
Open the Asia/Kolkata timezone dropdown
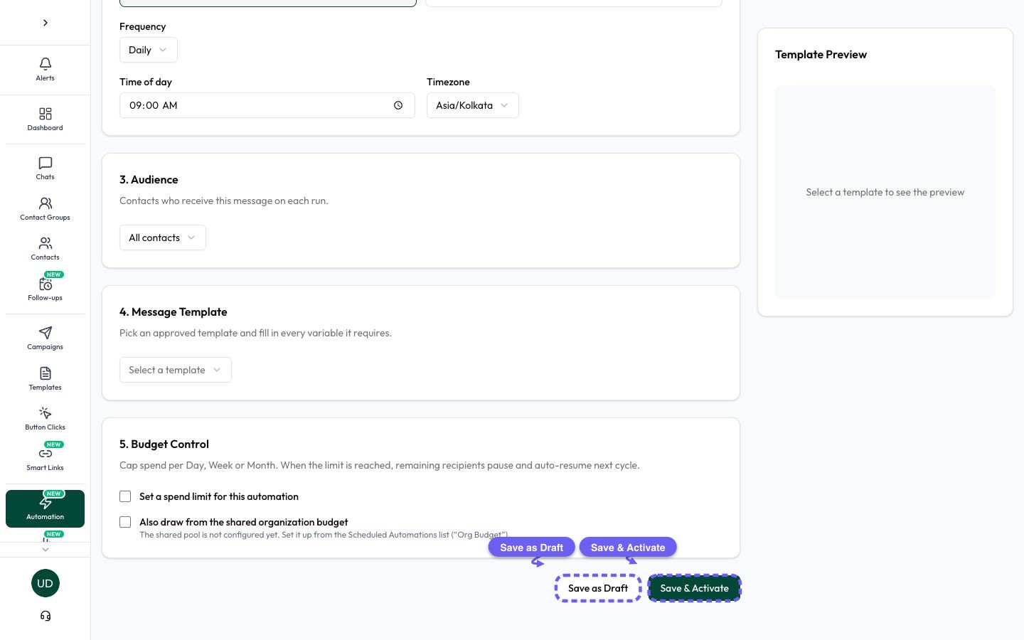[x=472, y=105]
